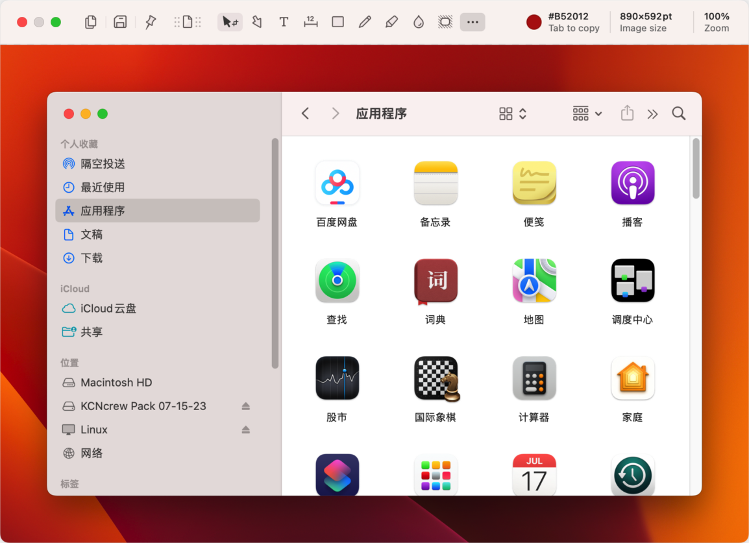
Task: Select the pencil drawing tool
Action: coord(365,22)
